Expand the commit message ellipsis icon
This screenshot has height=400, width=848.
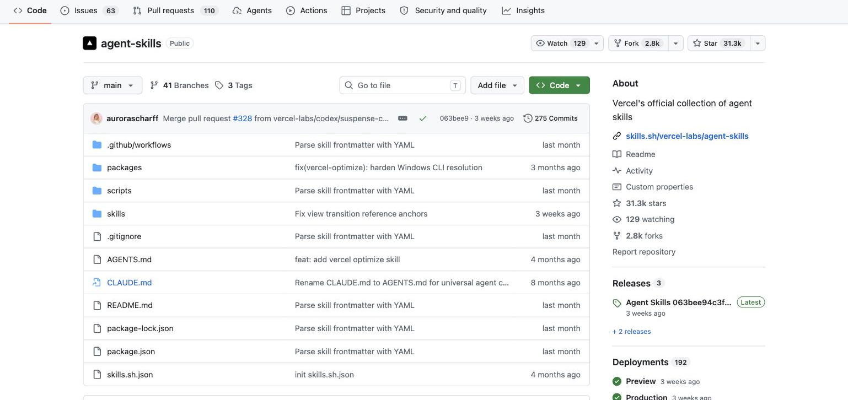click(x=402, y=118)
